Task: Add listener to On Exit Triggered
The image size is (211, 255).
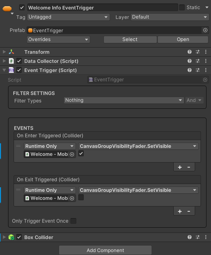Action: pos(180,211)
